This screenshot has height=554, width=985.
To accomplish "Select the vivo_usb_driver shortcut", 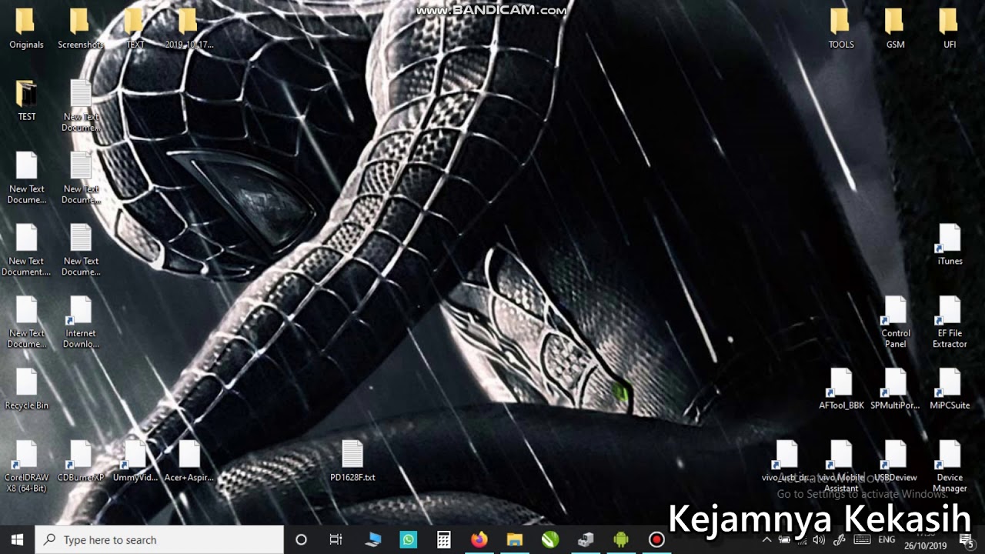I will tap(786, 462).
